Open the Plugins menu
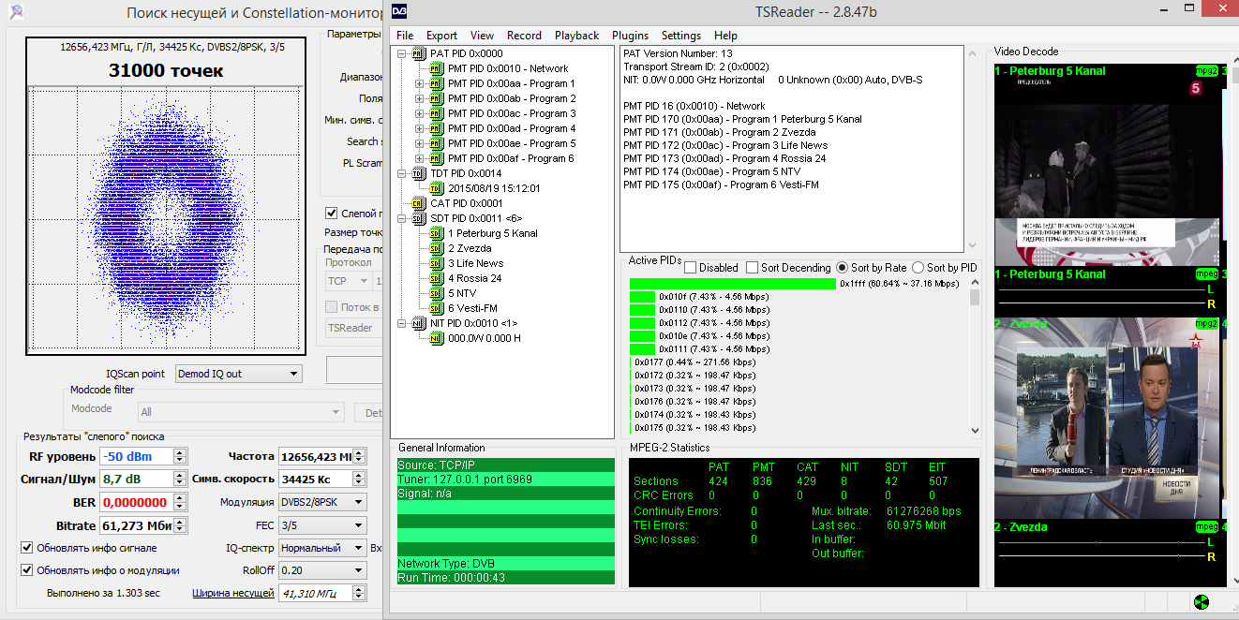This screenshot has width=1239, height=620. pos(630,36)
